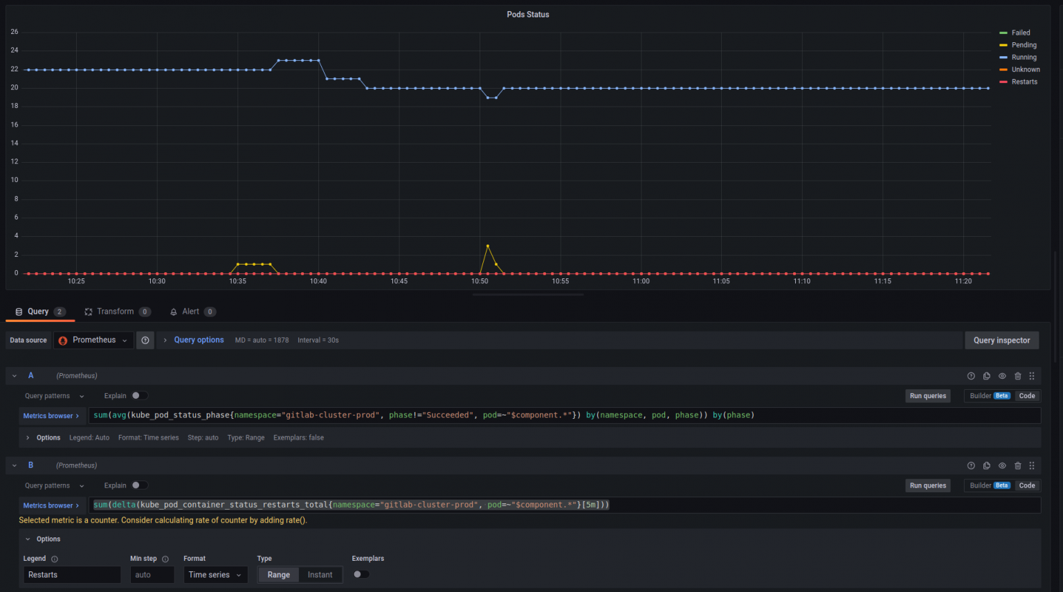Duplicate query B with the copy icon
The width and height of the screenshot is (1063, 592).
pos(986,466)
